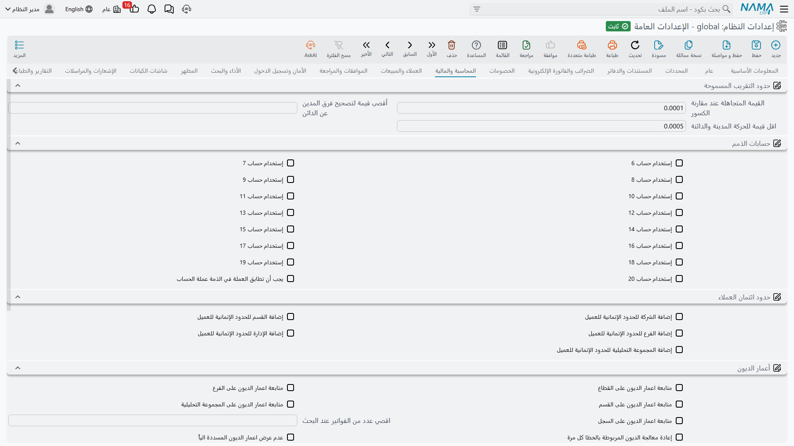Click the مراجعة (Review) icon
The image size is (794, 446).
(526, 45)
